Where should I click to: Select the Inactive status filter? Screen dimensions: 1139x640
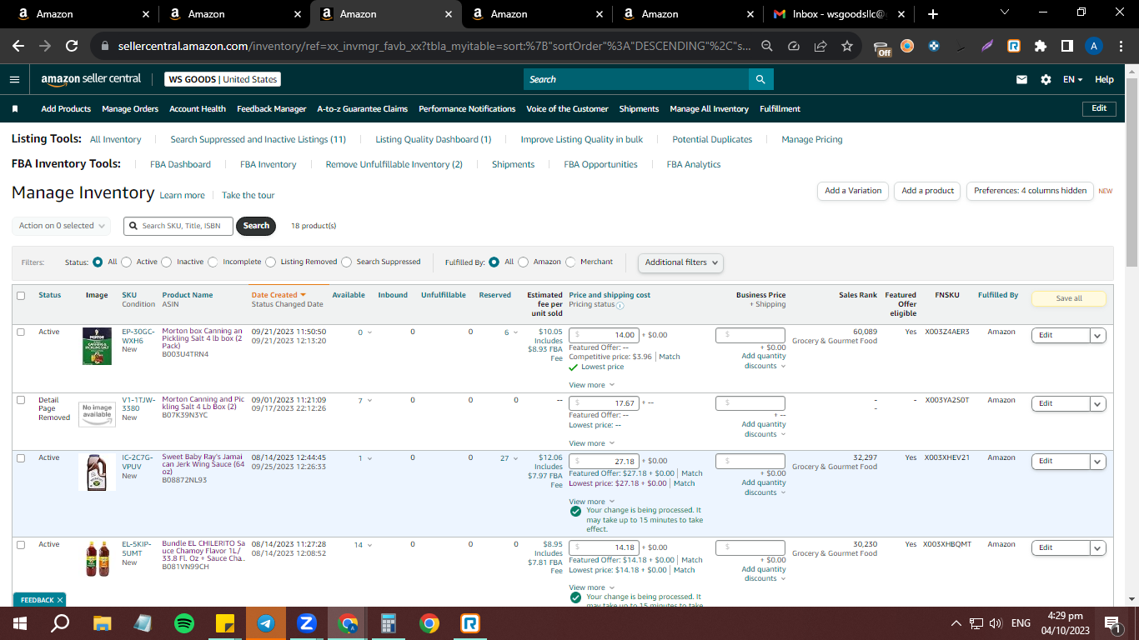167,262
